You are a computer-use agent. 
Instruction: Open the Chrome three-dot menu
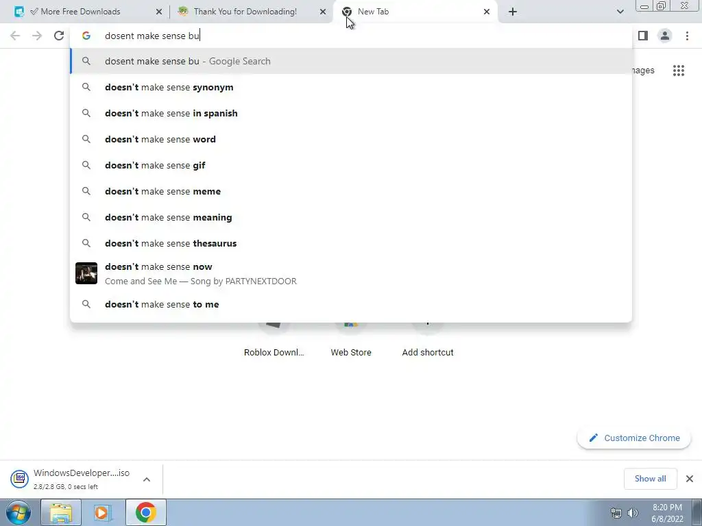687,36
